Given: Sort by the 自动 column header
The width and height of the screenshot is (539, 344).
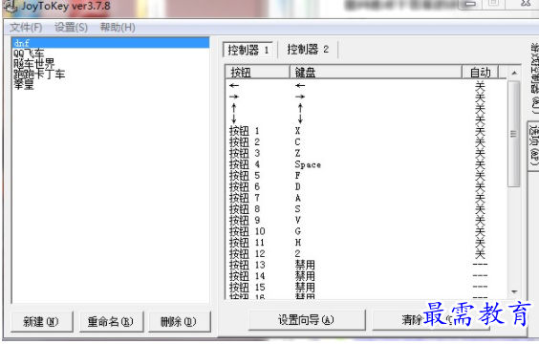Looking at the screenshot, I should click(x=480, y=73).
